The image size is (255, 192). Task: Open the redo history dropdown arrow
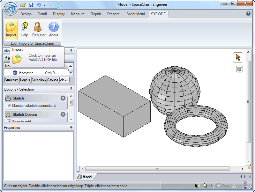click(56, 5)
